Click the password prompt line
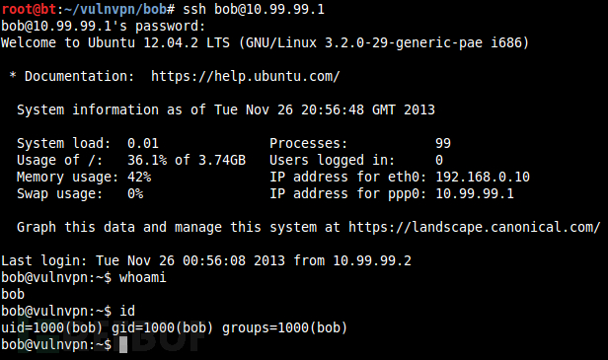This screenshot has height=360, width=608. pos(103,26)
